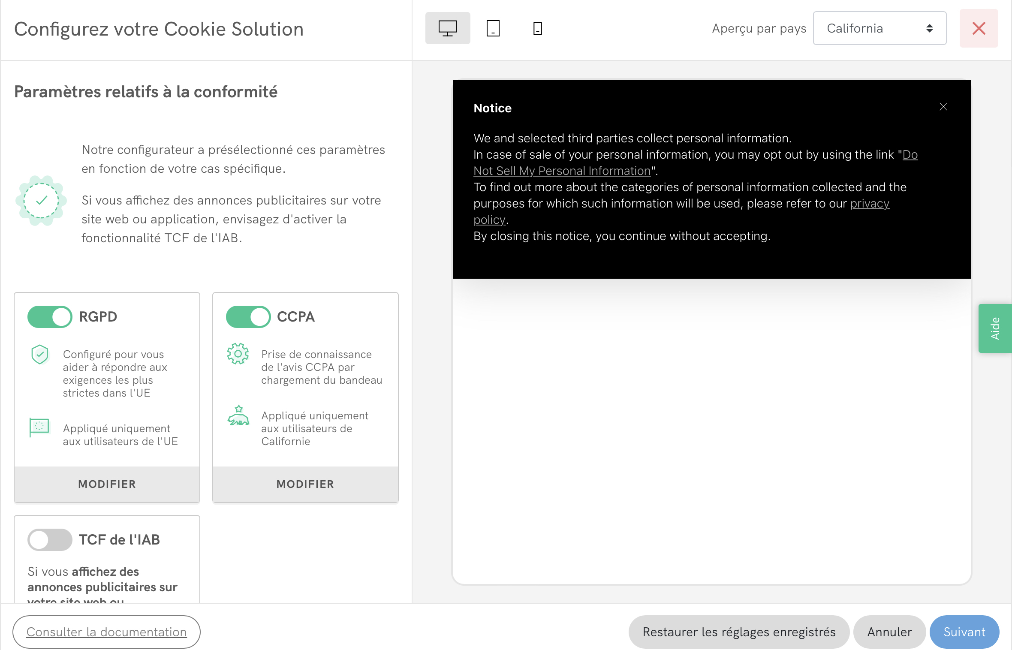Open the California country preview dropdown
This screenshot has width=1012, height=650.
click(x=879, y=28)
